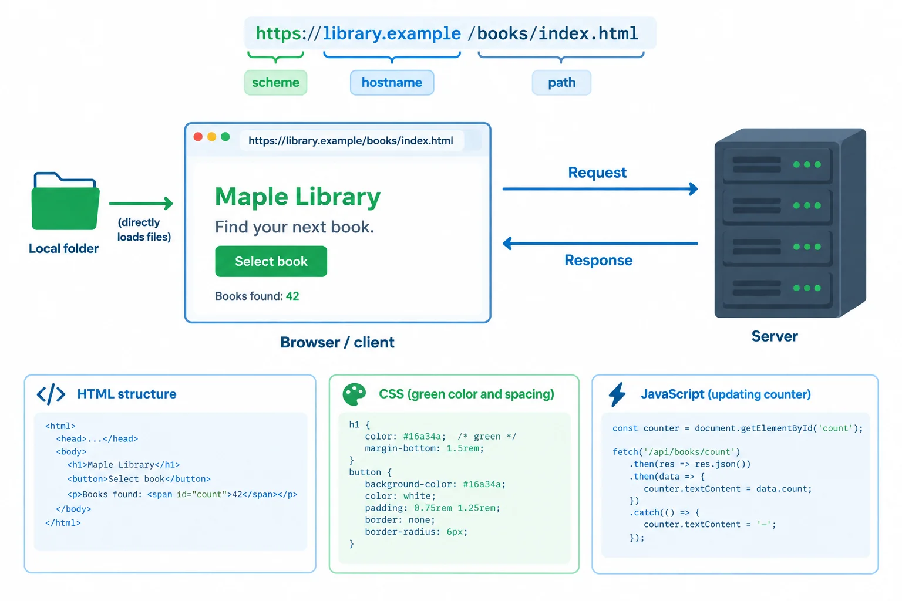Viewport: 902px width, 601px height.
Task: Click the hostname label badge
Action: click(x=392, y=83)
